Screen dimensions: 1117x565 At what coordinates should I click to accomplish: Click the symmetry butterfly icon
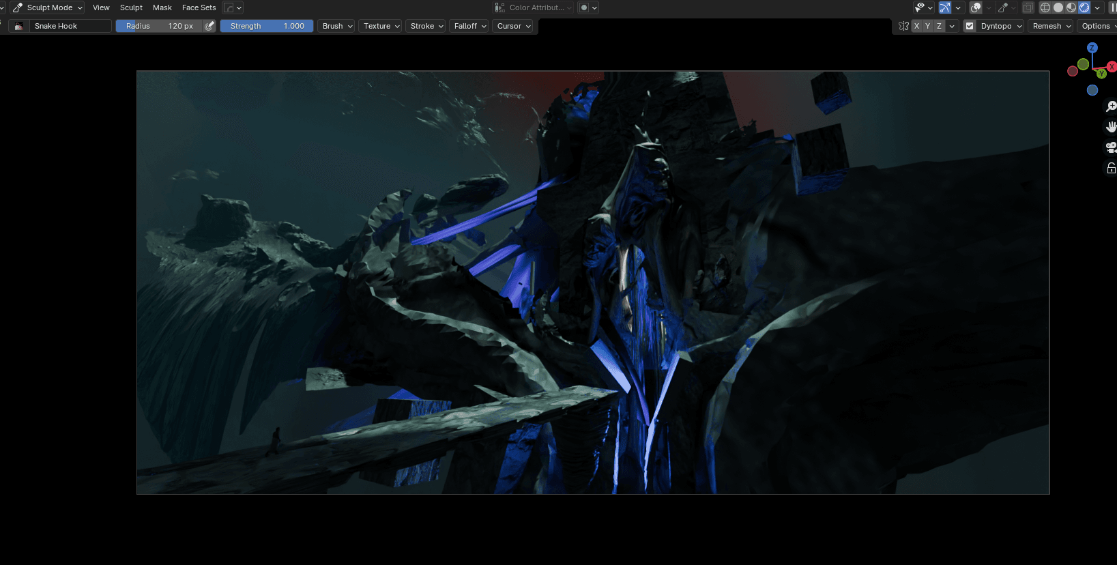(x=903, y=26)
